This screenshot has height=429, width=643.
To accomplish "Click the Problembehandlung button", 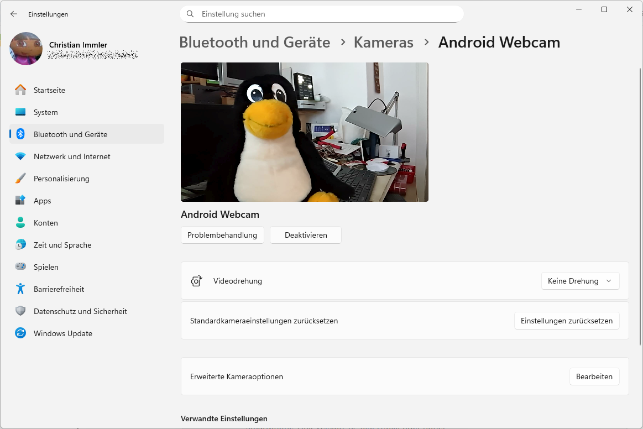I will coord(222,235).
